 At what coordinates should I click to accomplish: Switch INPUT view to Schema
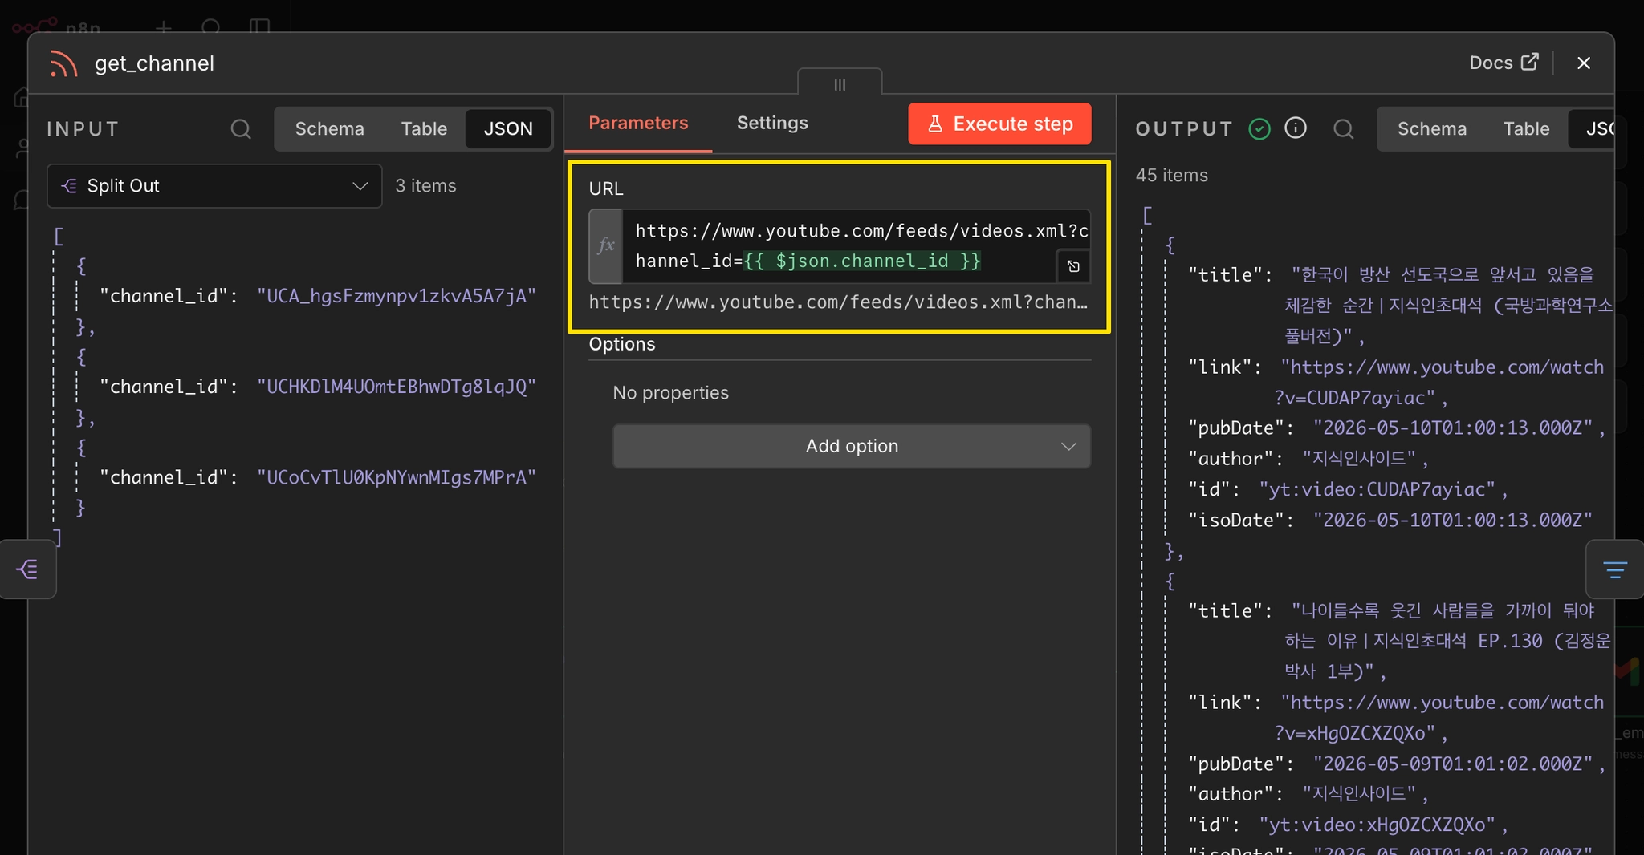[329, 129]
